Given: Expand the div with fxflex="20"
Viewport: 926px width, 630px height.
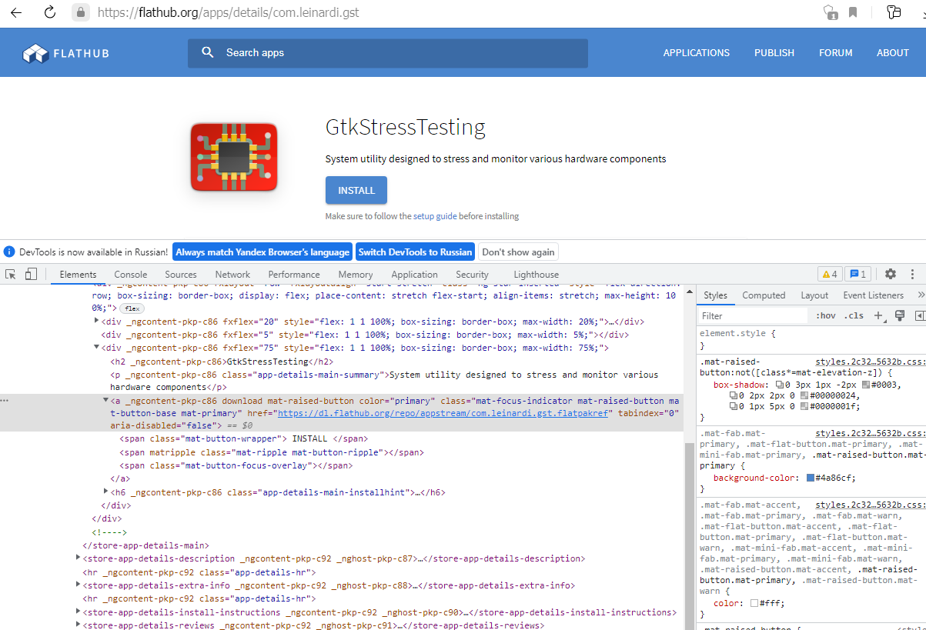Looking at the screenshot, I should coord(96,321).
